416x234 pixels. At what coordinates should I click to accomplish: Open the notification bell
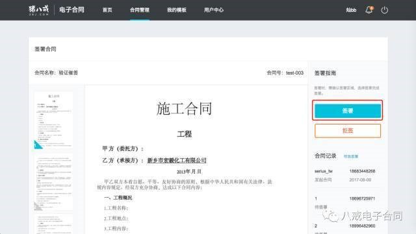tap(369, 10)
